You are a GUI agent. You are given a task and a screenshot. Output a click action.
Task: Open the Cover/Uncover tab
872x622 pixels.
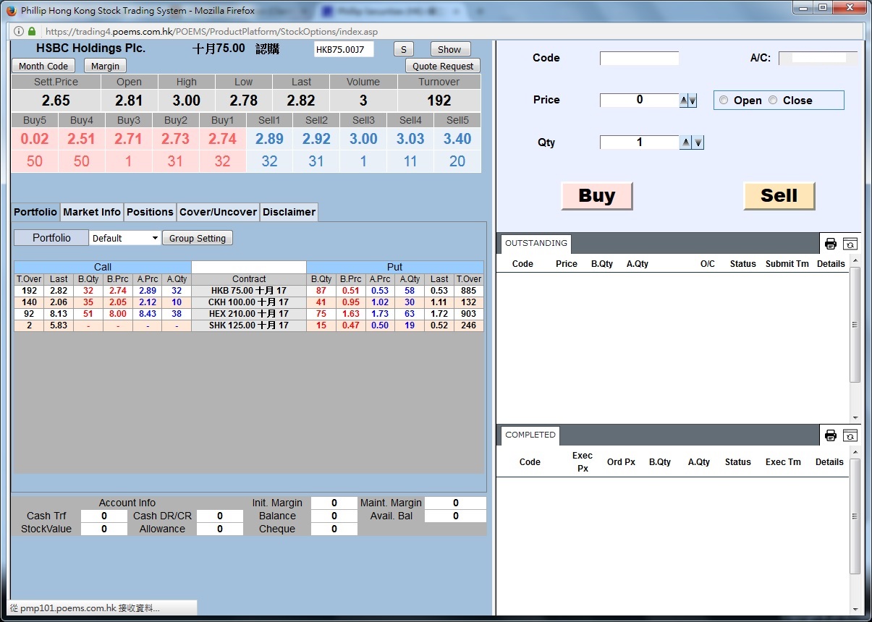point(218,212)
